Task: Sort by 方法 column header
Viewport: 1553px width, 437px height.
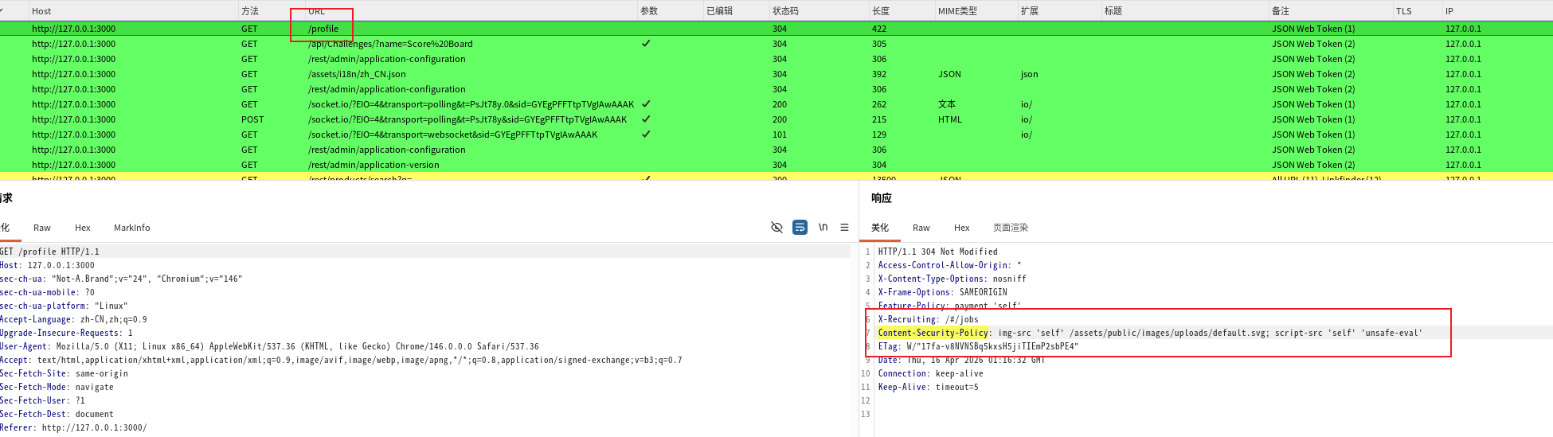Action: [250, 11]
